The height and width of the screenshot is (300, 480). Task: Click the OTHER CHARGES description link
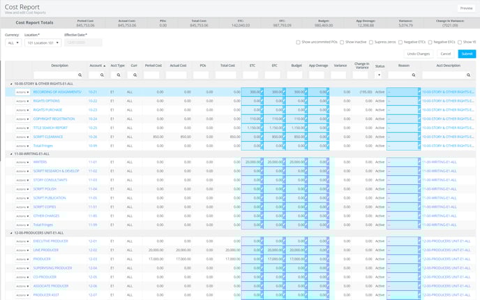(x=46, y=216)
